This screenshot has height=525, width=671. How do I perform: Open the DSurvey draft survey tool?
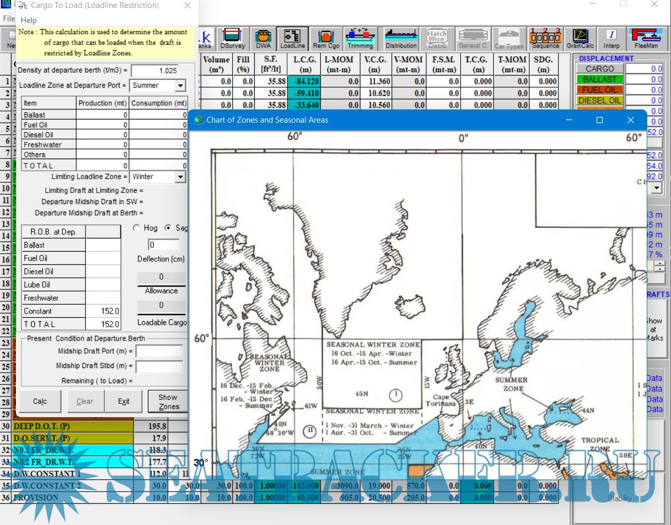(x=233, y=39)
